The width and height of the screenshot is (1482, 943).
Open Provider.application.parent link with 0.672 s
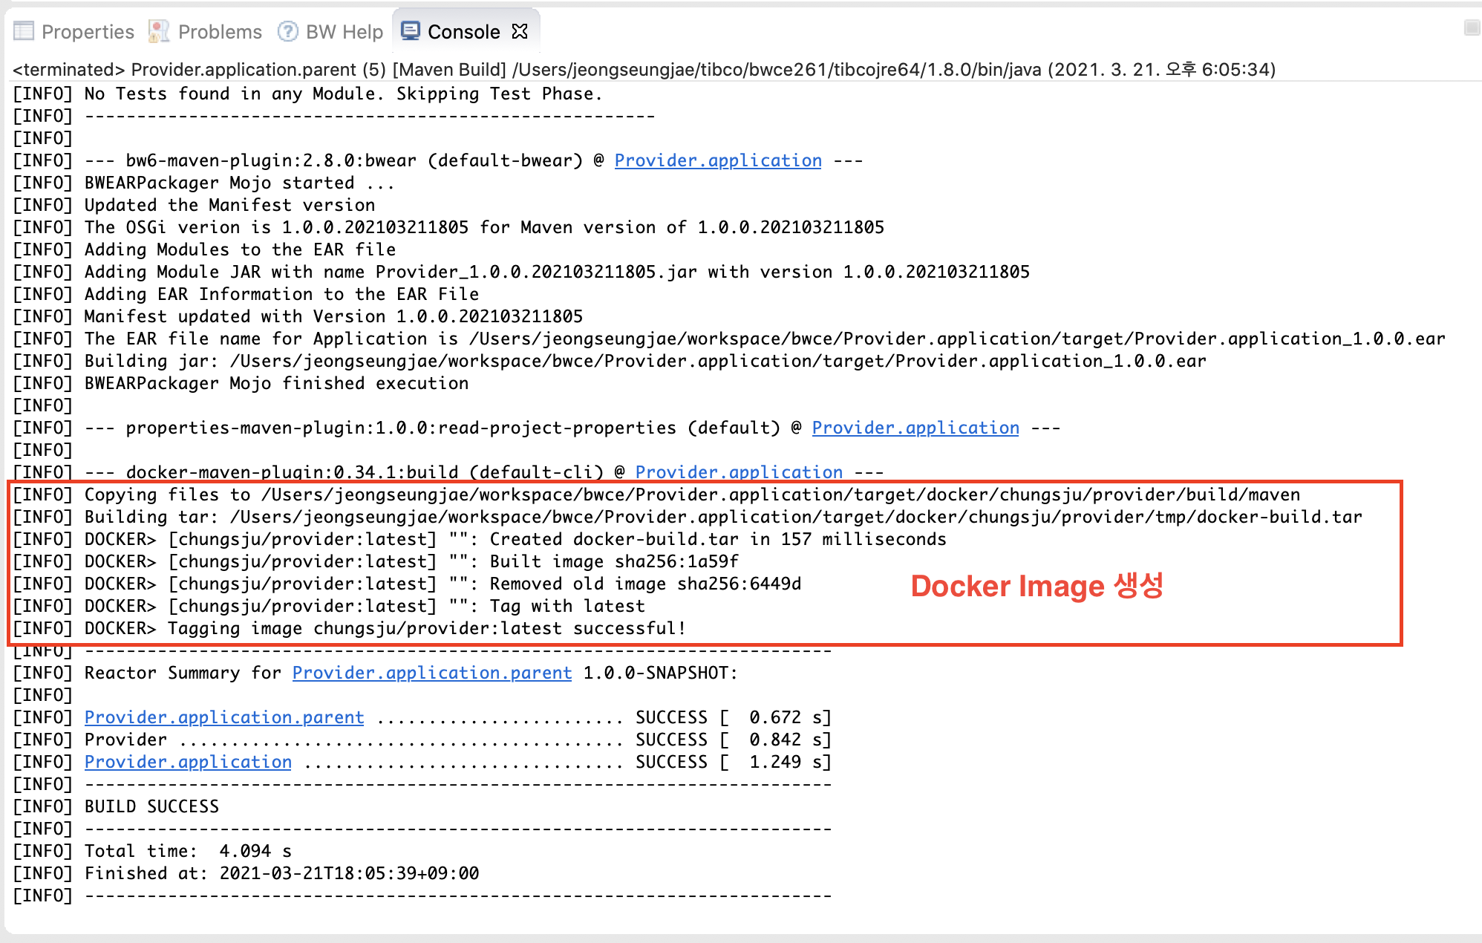coord(224,717)
